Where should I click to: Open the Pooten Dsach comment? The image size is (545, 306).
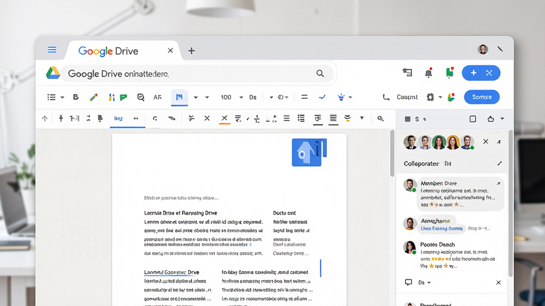click(453, 255)
